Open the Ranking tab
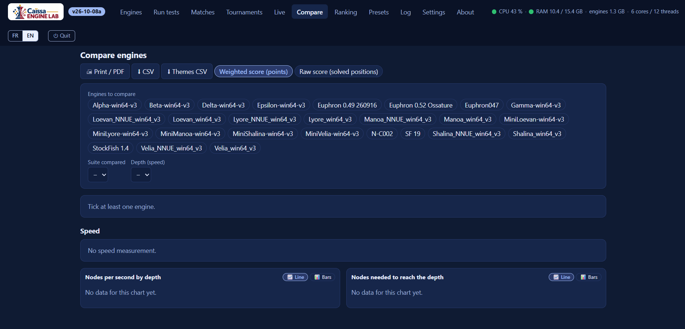The height and width of the screenshot is (329, 685). pos(346,12)
